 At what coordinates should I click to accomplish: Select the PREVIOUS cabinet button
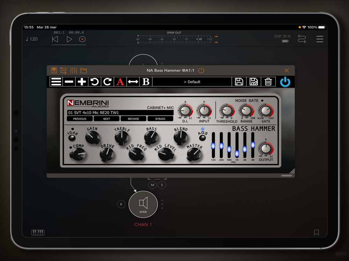pyautogui.click(x=80, y=119)
